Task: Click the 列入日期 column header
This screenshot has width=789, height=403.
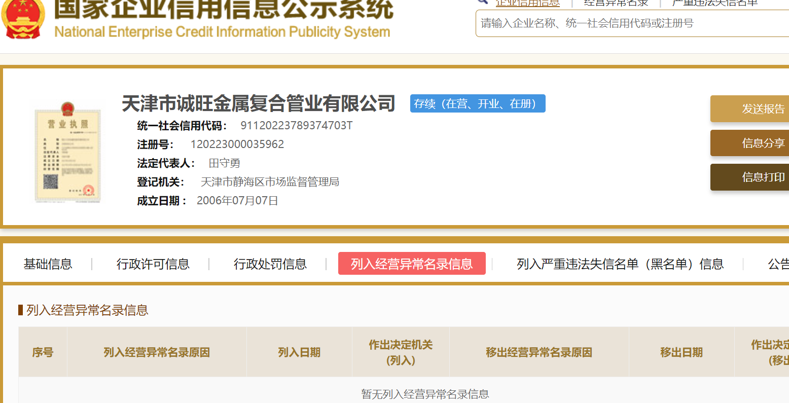Action: (299, 352)
